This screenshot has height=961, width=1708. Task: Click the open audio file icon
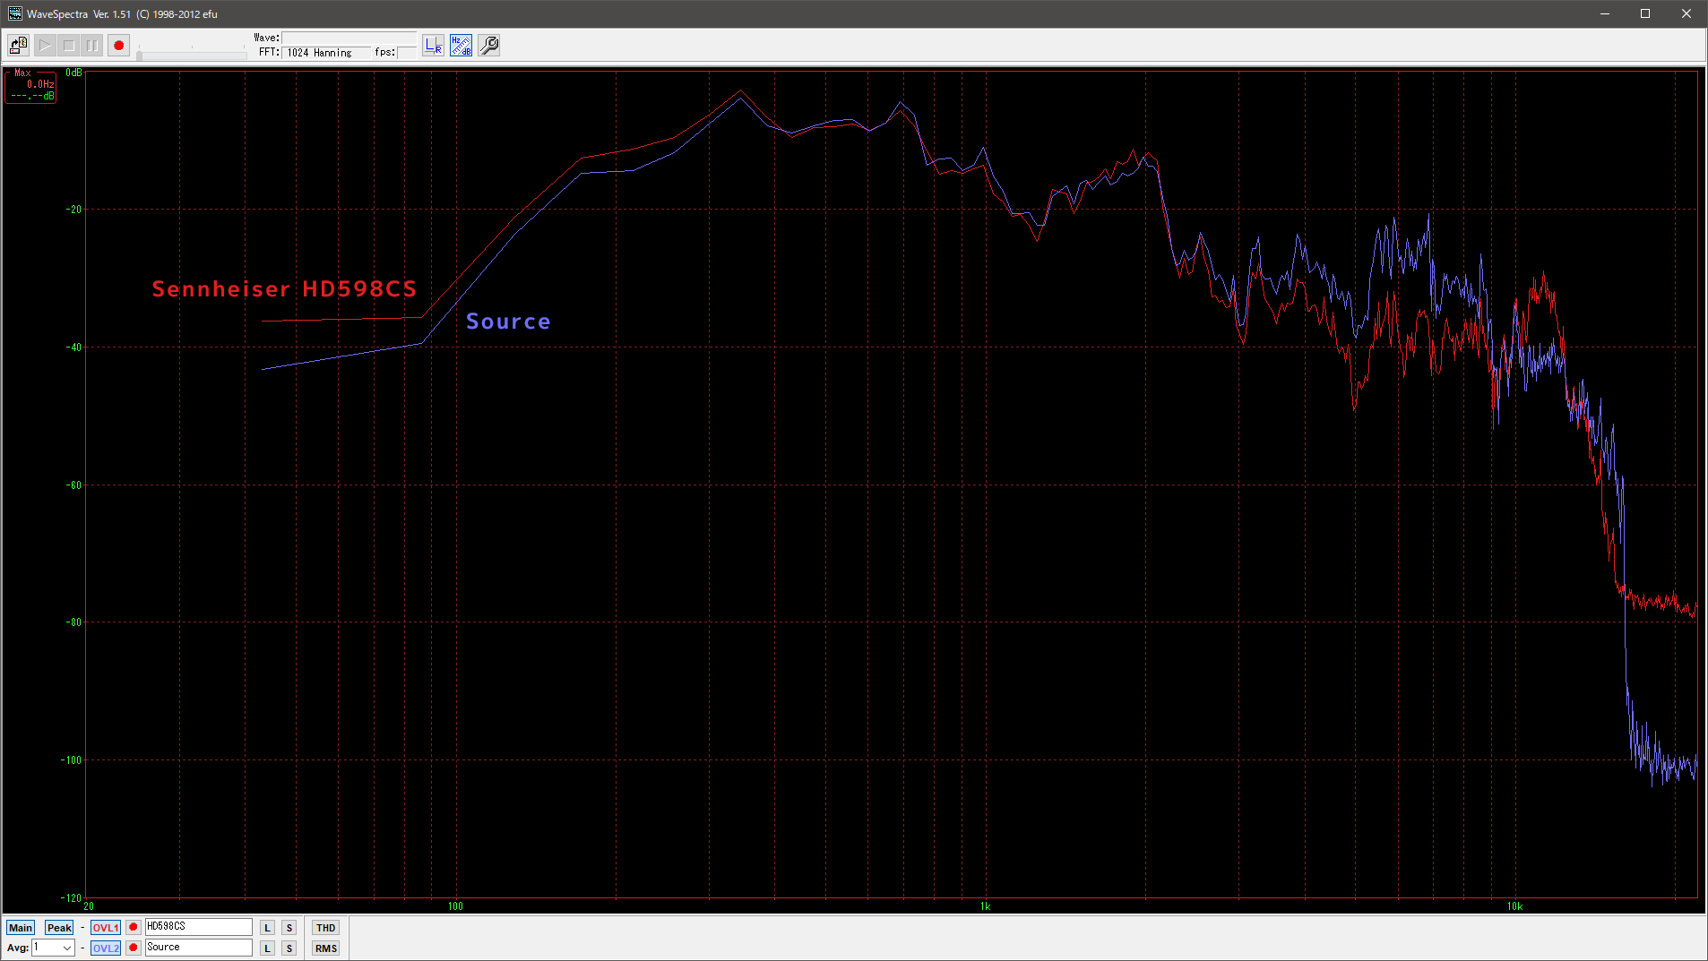coord(18,45)
